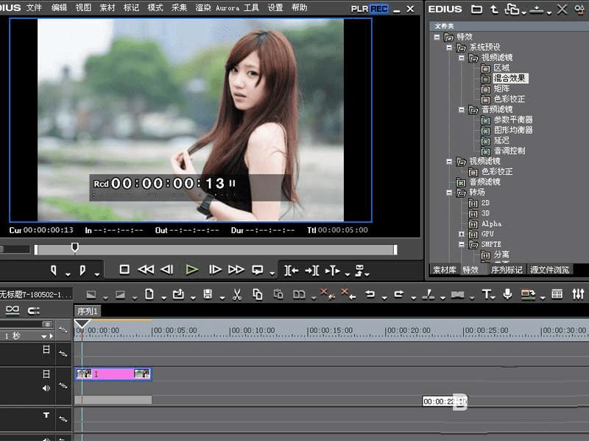
Task: Click the preview position slider handle
Action: tap(75, 247)
